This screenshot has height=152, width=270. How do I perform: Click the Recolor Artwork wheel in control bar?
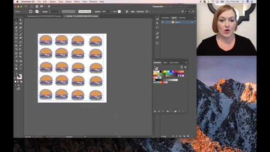[127, 11]
